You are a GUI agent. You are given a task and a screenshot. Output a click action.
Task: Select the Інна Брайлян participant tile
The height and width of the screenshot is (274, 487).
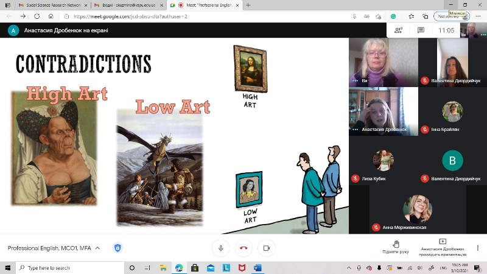(x=452, y=111)
